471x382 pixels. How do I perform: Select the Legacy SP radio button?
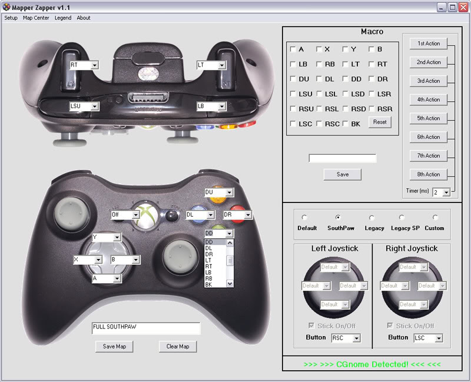tap(402, 217)
